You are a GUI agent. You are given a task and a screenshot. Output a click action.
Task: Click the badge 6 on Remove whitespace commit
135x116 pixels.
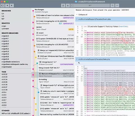[x=40, y=74]
